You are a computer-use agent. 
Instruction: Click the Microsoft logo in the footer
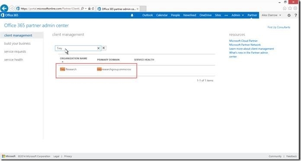click(9, 156)
